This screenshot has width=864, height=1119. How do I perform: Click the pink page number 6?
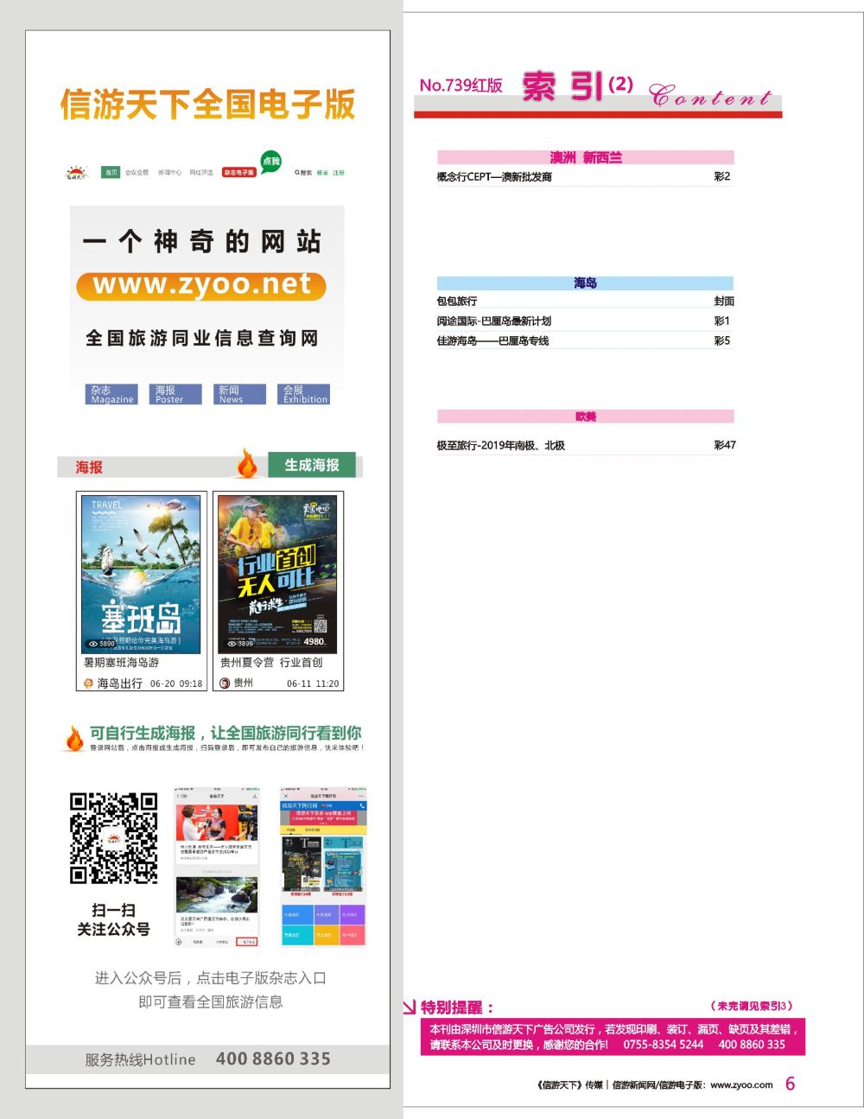[790, 1084]
